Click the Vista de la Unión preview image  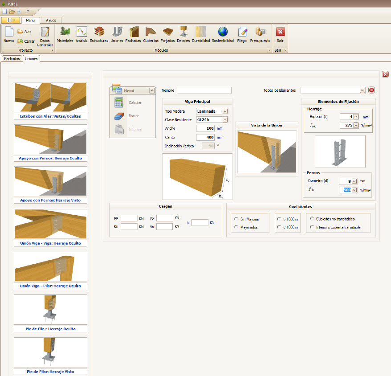267,152
